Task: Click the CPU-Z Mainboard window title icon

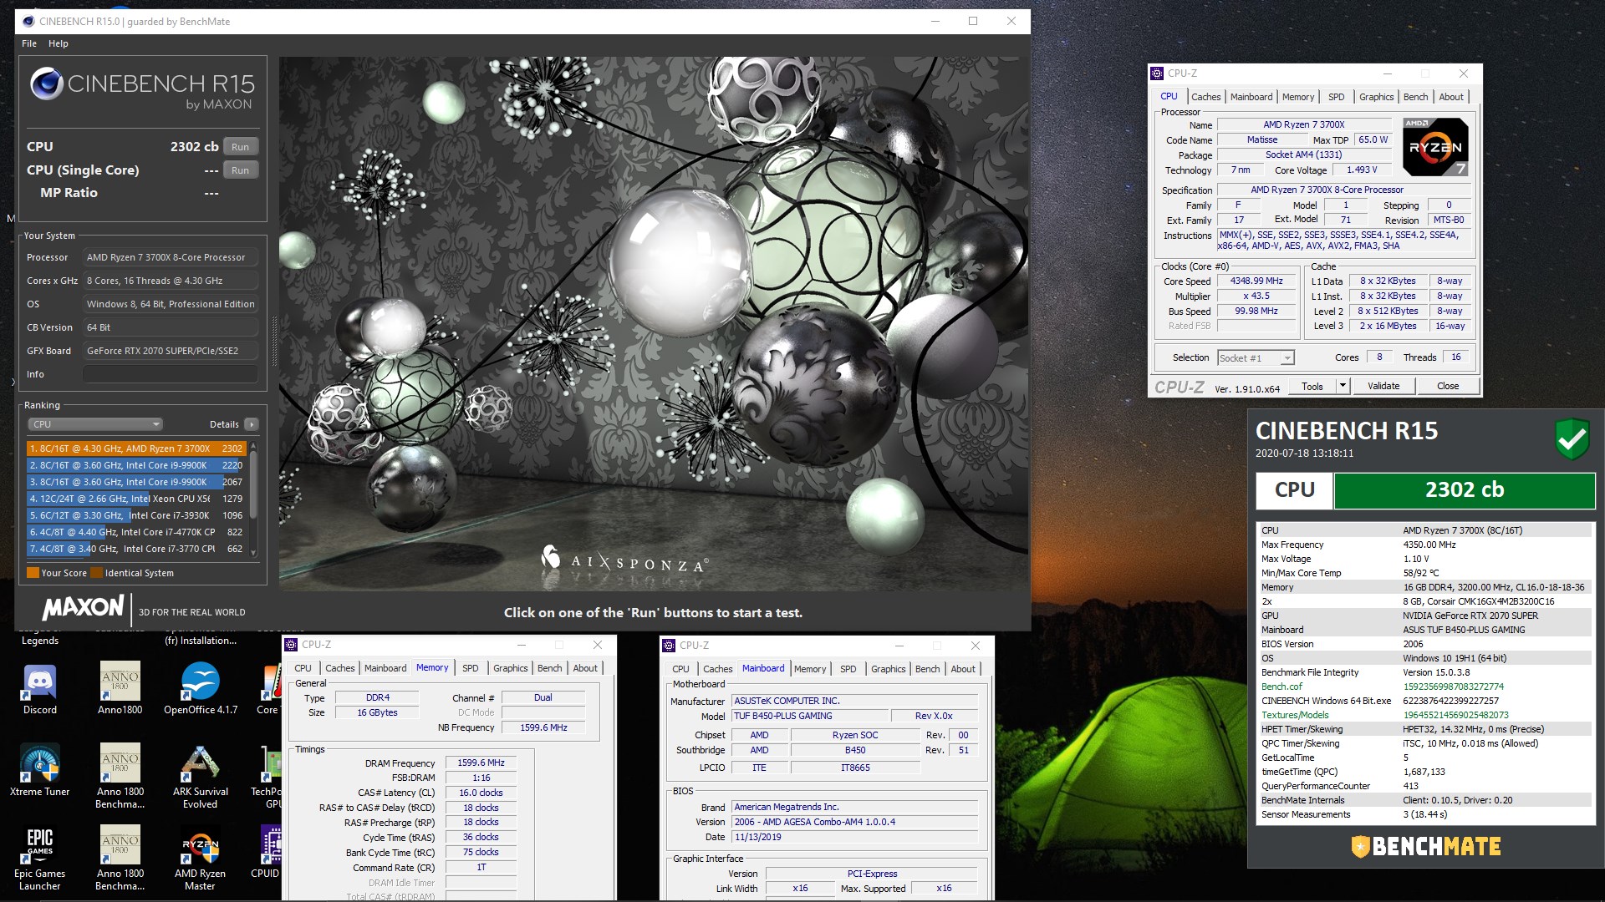Action: [x=669, y=646]
